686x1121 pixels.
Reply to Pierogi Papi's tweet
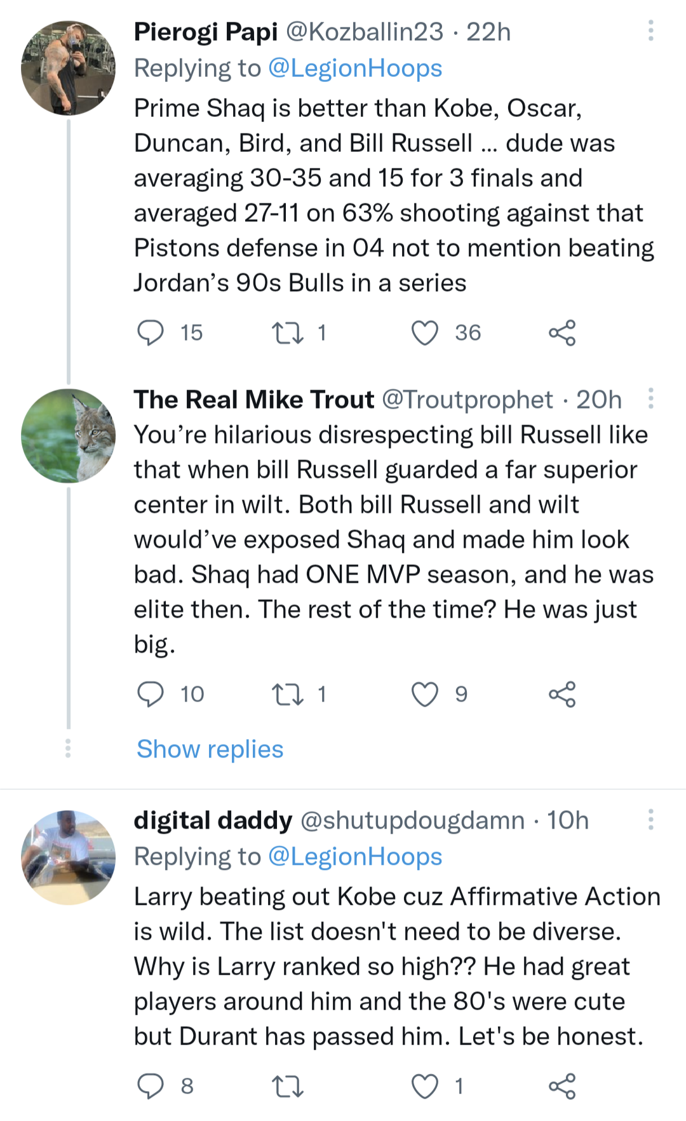(151, 332)
